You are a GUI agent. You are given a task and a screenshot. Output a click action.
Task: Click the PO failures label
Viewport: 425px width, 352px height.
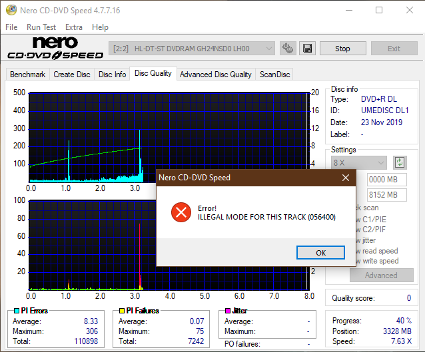click(x=242, y=344)
